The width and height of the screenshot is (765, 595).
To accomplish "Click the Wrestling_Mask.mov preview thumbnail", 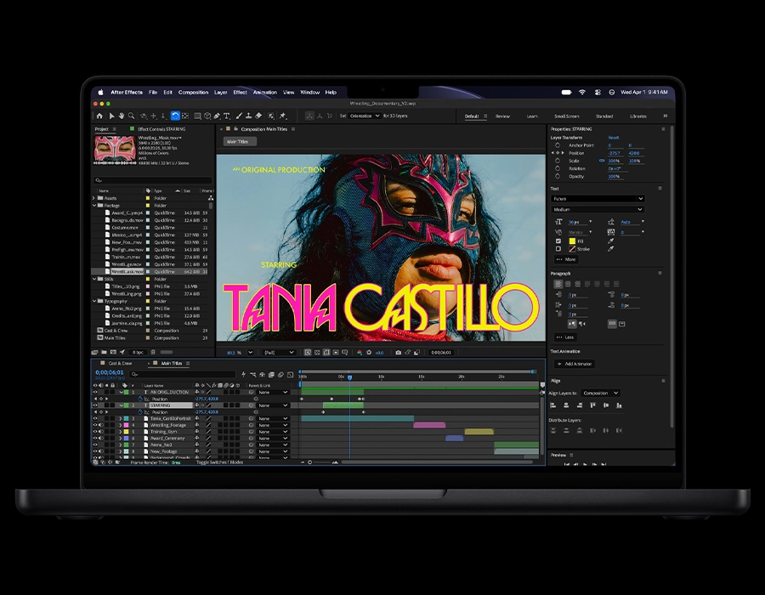I will pyautogui.click(x=115, y=149).
